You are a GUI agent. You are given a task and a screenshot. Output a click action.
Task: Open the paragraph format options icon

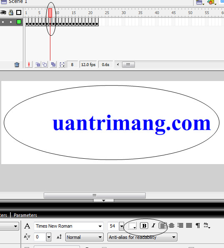pos(198,226)
